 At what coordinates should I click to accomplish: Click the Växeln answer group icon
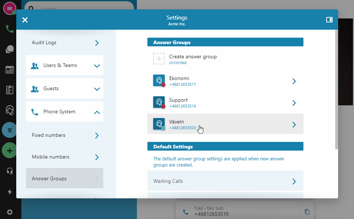point(159,124)
